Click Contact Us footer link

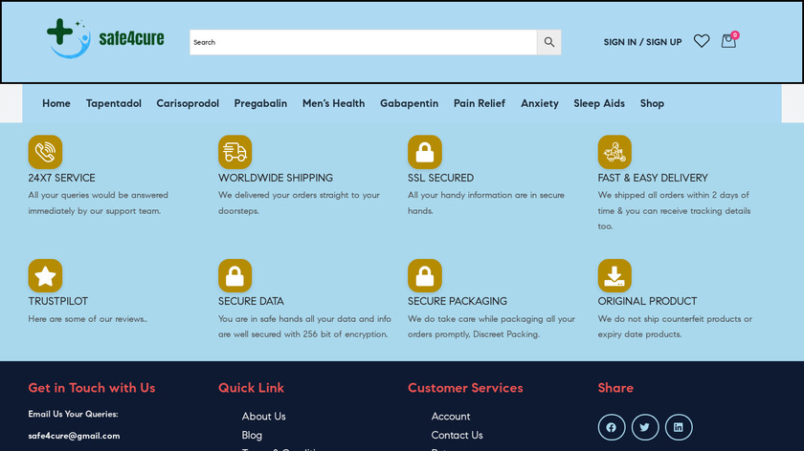click(x=457, y=435)
